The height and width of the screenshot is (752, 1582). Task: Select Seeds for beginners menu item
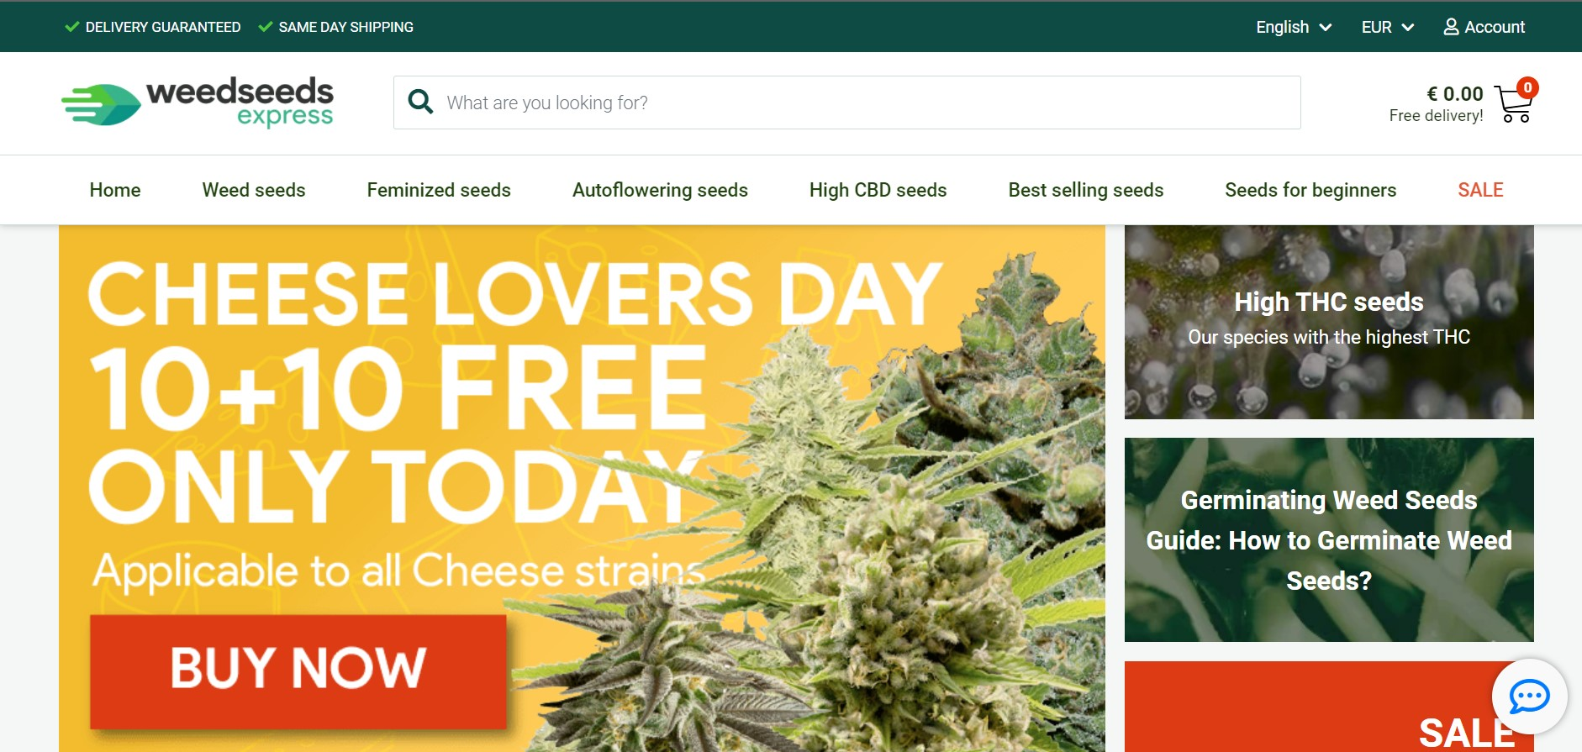pyautogui.click(x=1310, y=190)
